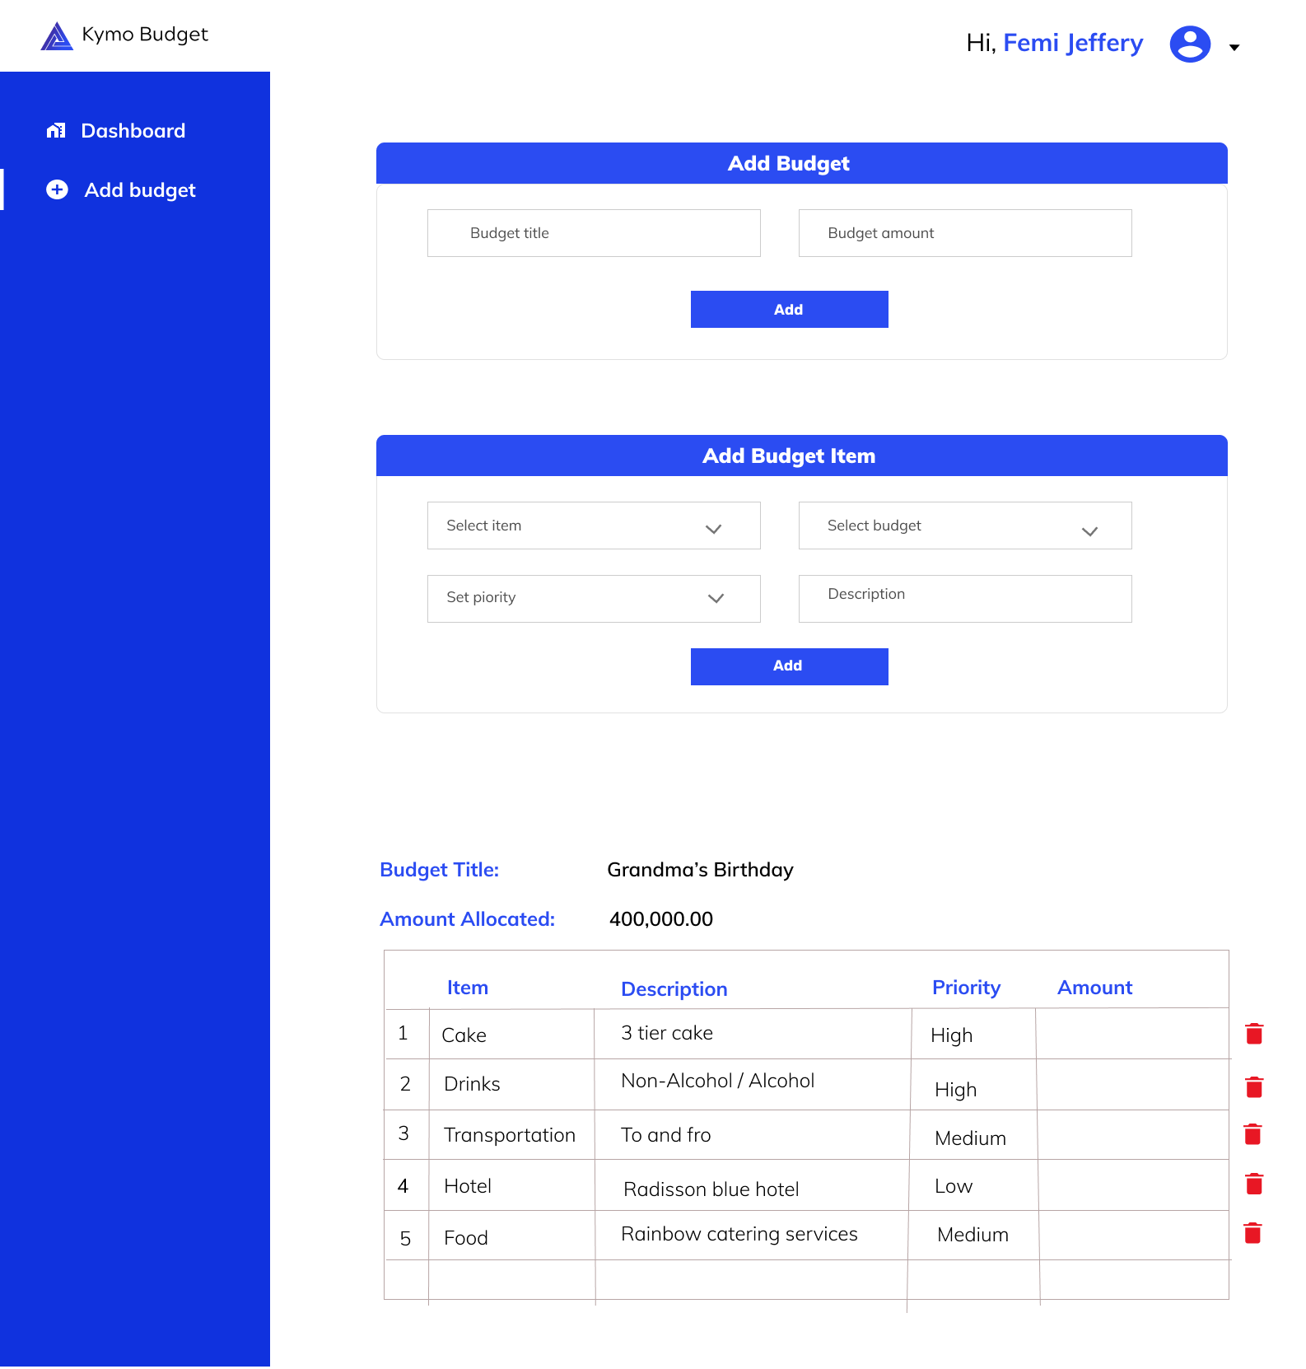The width and height of the screenshot is (1306, 1369).
Task: Click the 400,000.00 allocated amount
Action: [x=661, y=919]
